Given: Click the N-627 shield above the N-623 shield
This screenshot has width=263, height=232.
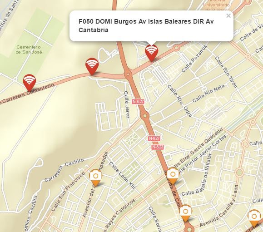Looking at the screenshot, I should coord(154,138).
